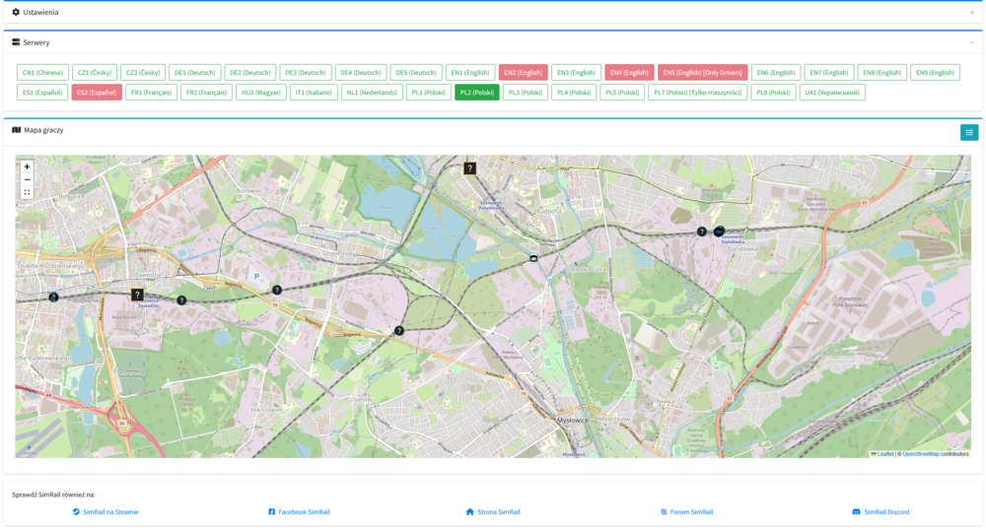Click the Ustawienia gear icon

[16, 12]
